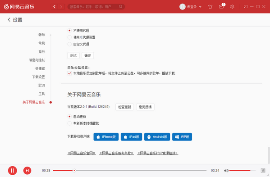This screenshot has width=270, height=177.
Task: Open the 快捷键 settings section
Action: (x=40, y=68)
